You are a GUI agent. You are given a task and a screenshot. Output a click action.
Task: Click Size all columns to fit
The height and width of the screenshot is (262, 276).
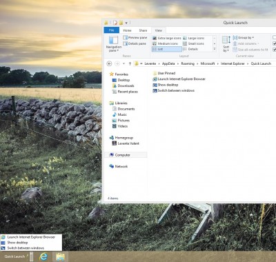tap(250, 50)
